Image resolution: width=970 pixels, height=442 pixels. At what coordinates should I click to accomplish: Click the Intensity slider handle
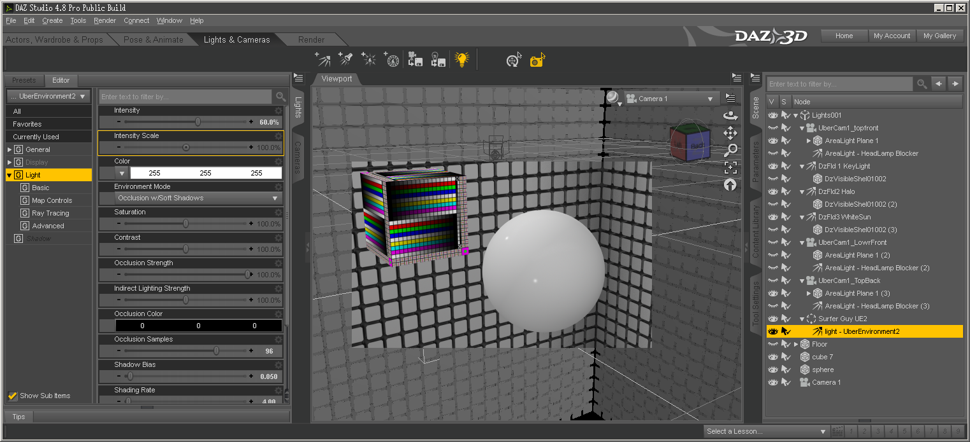[x=198, y=121]
